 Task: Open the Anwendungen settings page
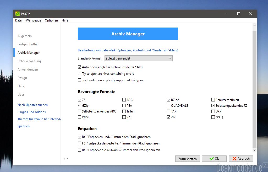pos(28,69)
